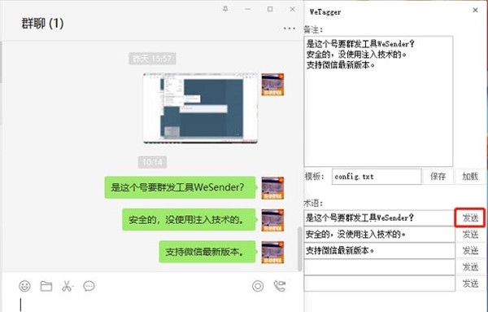Send the phrase 支持微信最新版本。
This screenshot has height=312, width=488.
pos(470,250)
